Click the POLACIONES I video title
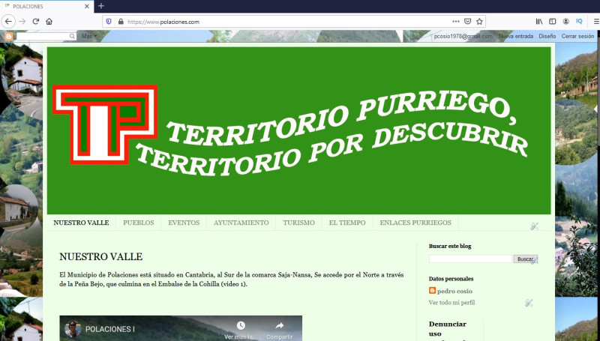 (109, 329)
